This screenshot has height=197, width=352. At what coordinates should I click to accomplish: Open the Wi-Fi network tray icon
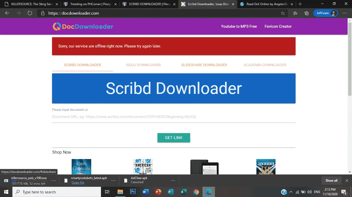coord(297,192)
